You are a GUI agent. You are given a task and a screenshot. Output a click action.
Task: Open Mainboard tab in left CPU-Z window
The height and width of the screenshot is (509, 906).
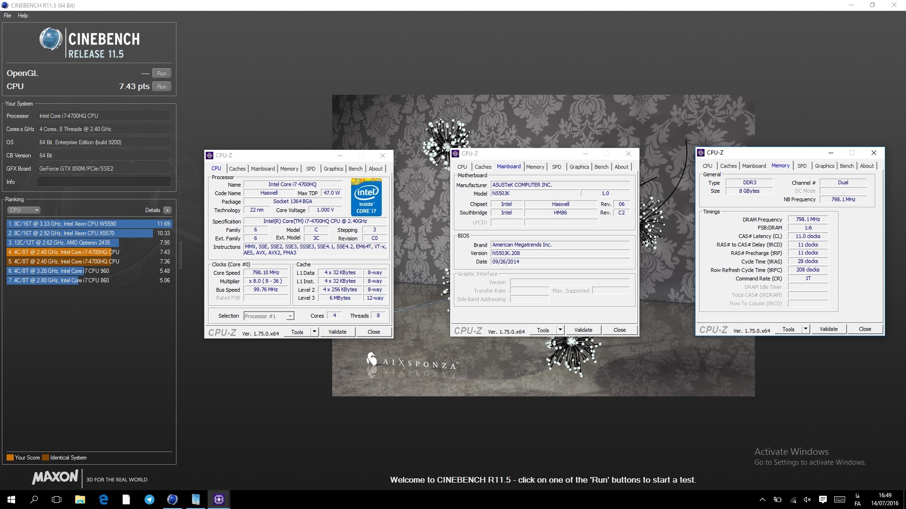[x=263, y=169]
